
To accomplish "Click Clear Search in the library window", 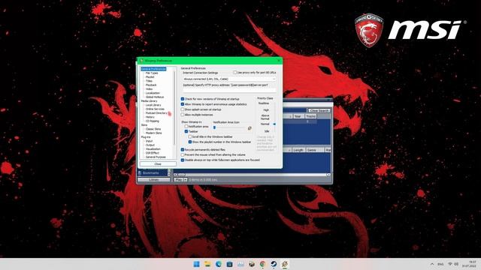I will click(x=319, y=110).
